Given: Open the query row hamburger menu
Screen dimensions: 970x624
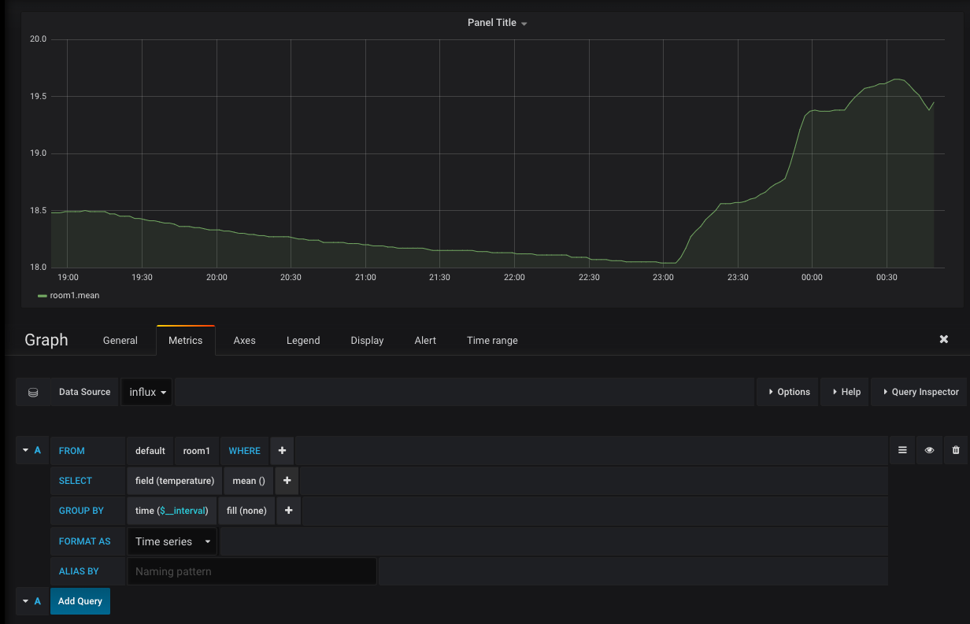Looking at the screenshot, I should [902, 451].
